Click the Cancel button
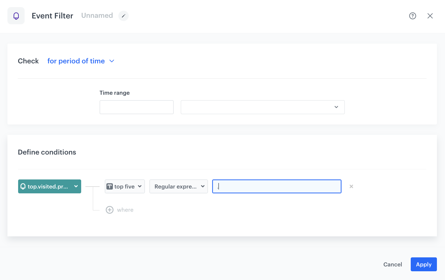Screen dimensions: 445x280 (392, 264)
